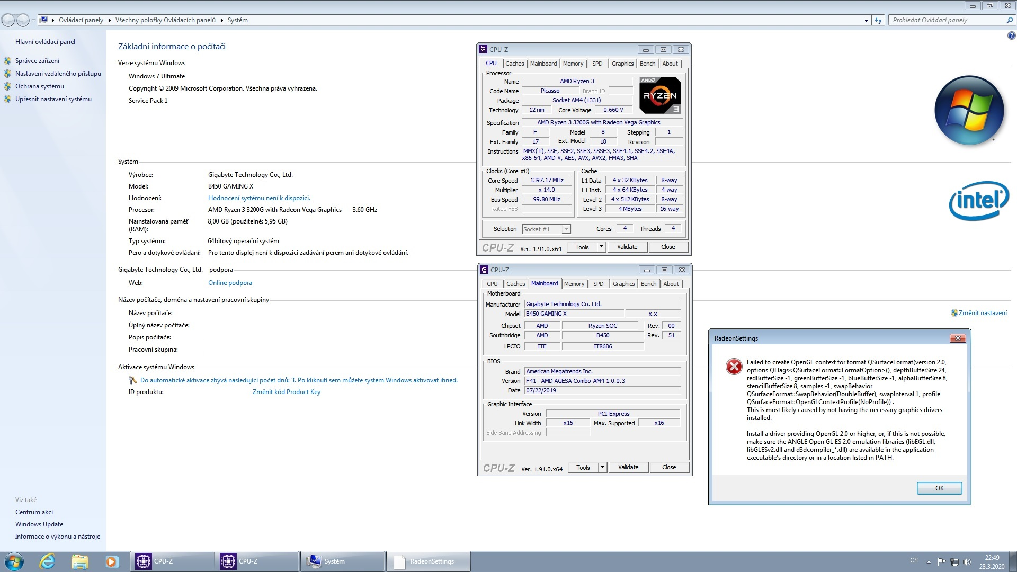Open Správce zařízení link in sidebar
Viewport: 1017px width, 572px height.
37,61
